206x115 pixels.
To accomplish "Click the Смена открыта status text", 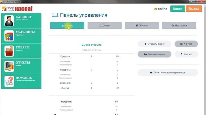I will coord(91,45).
